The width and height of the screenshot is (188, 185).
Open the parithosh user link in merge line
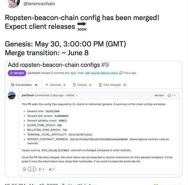34,73
